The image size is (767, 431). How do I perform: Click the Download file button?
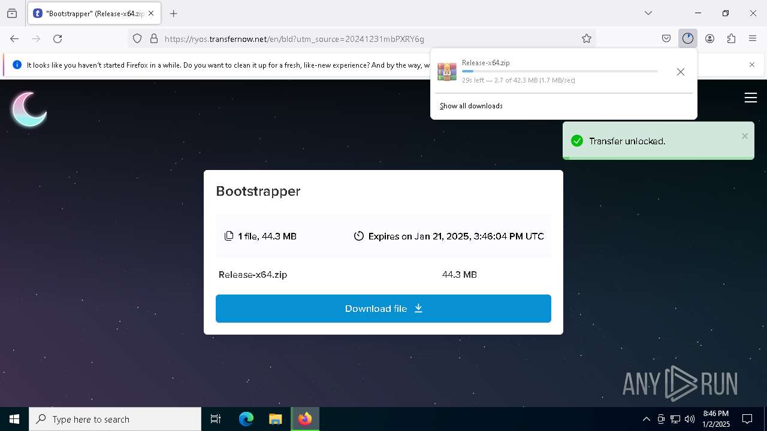[383, 308]
